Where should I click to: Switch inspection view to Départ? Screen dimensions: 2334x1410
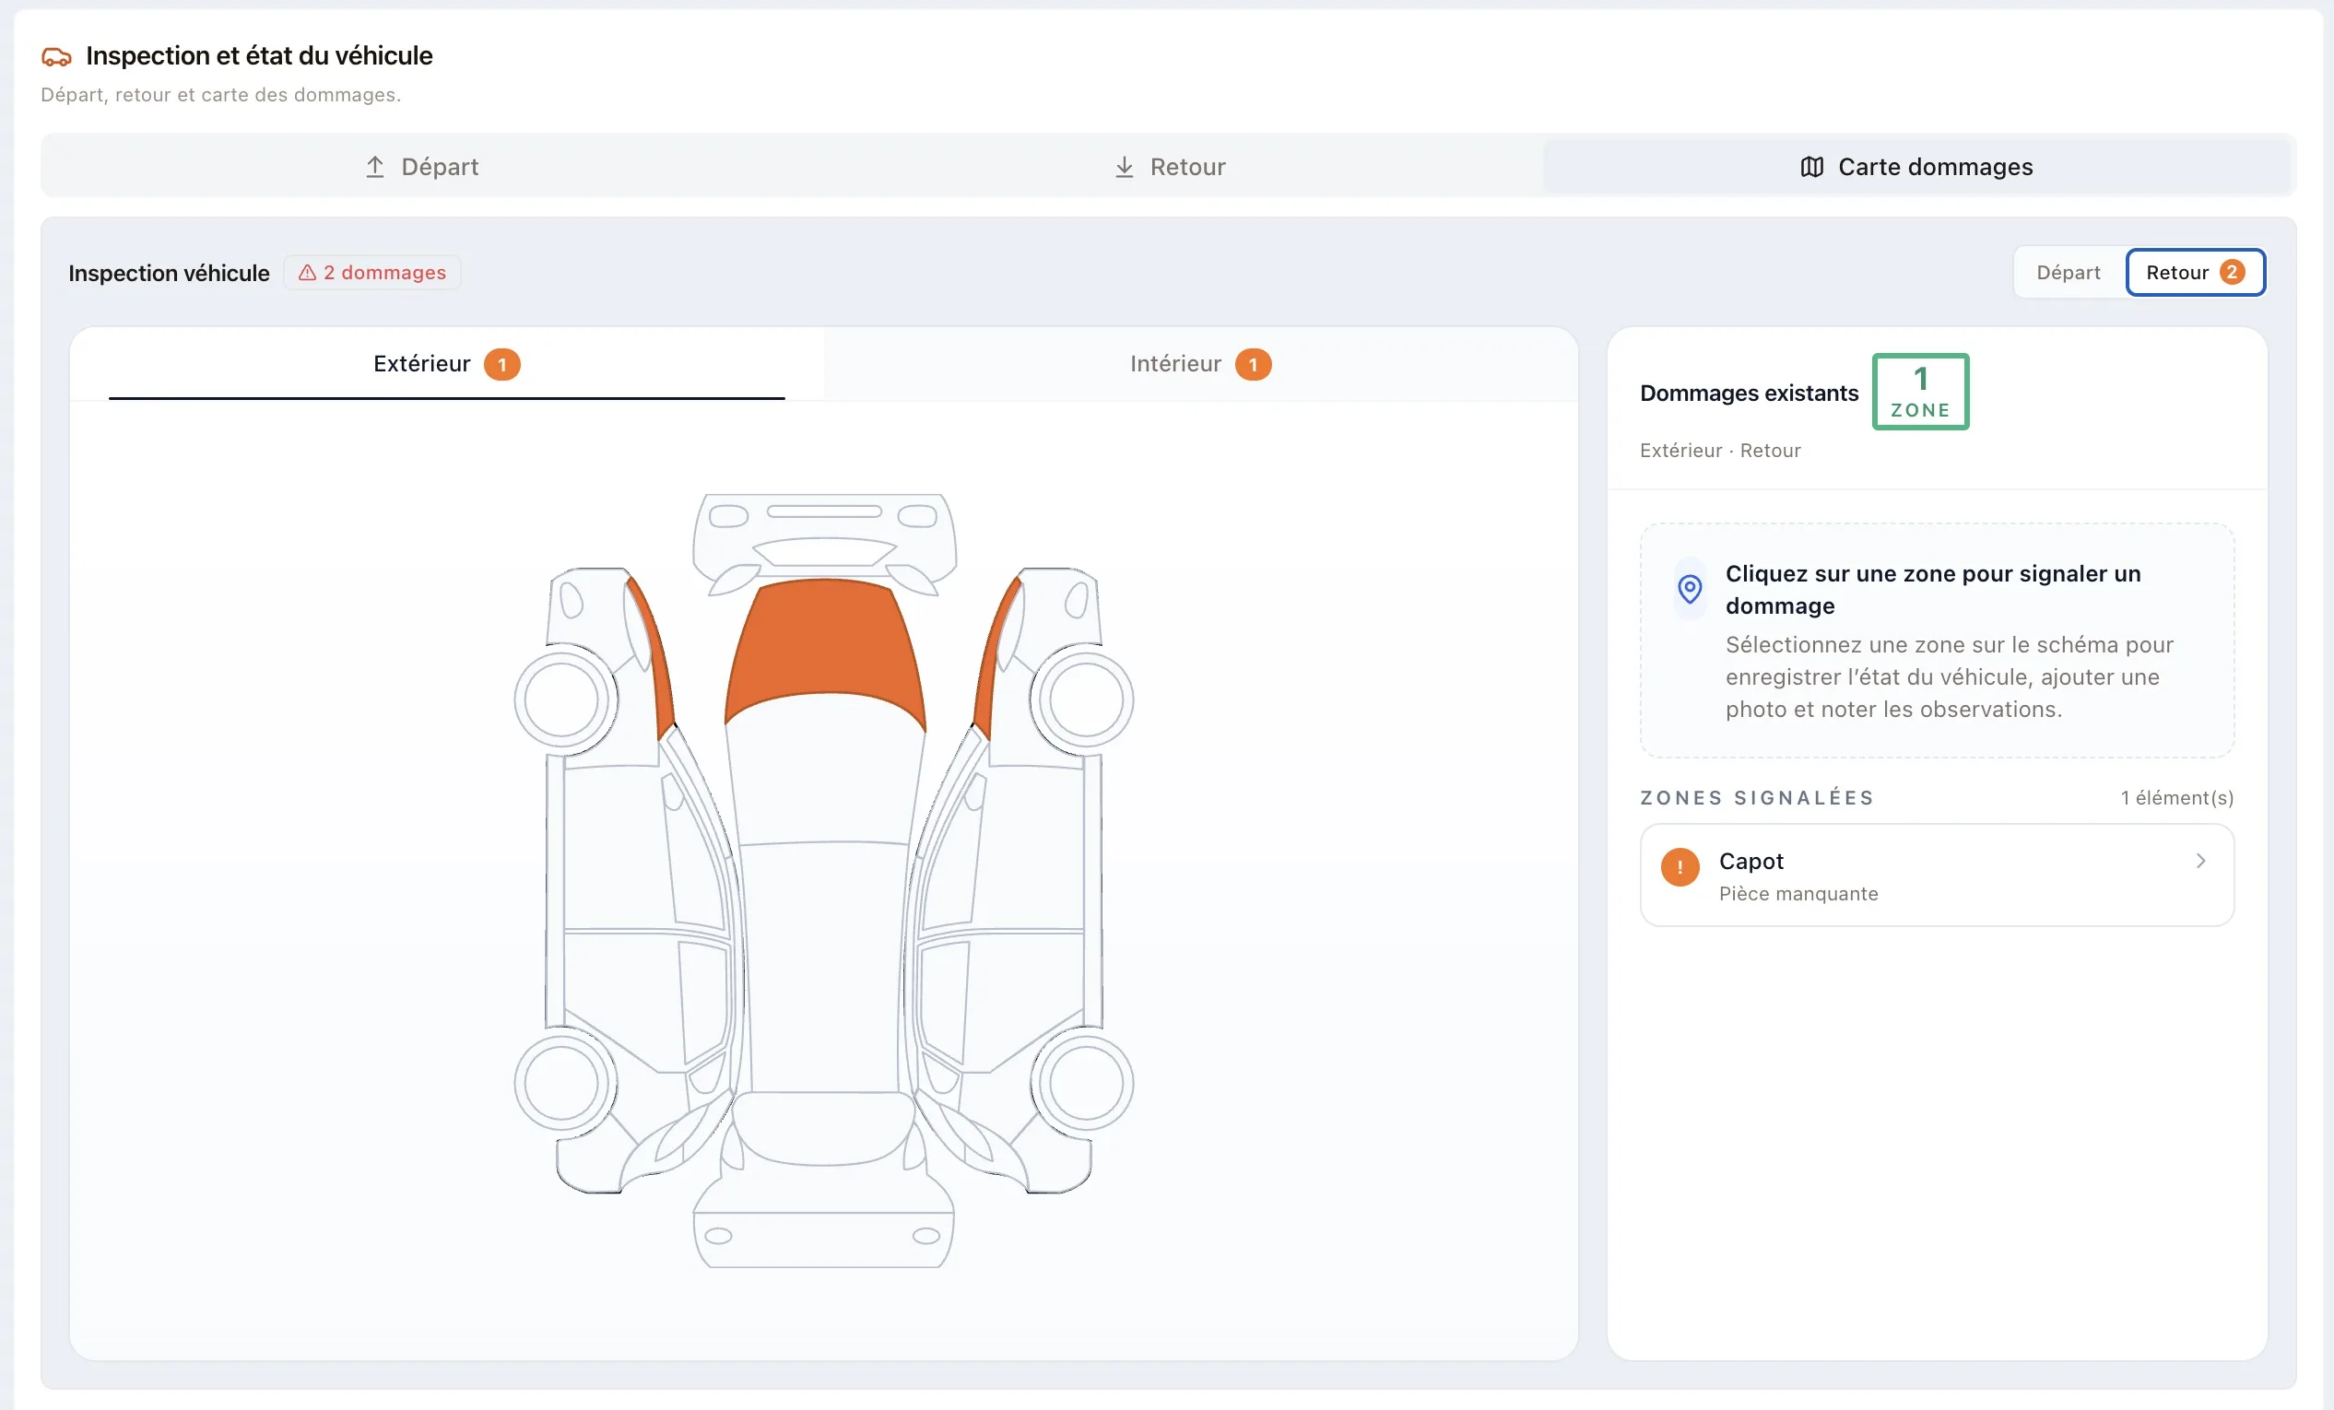tap(2068, 273)
